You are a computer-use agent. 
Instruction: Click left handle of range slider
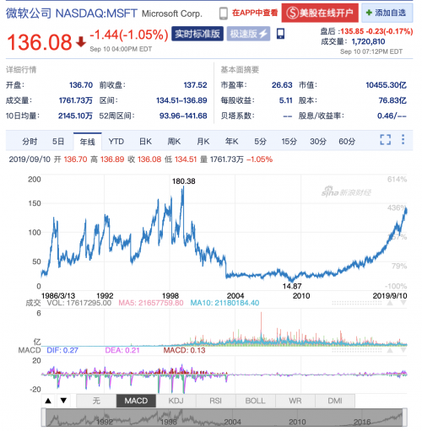tap(44, 418)
